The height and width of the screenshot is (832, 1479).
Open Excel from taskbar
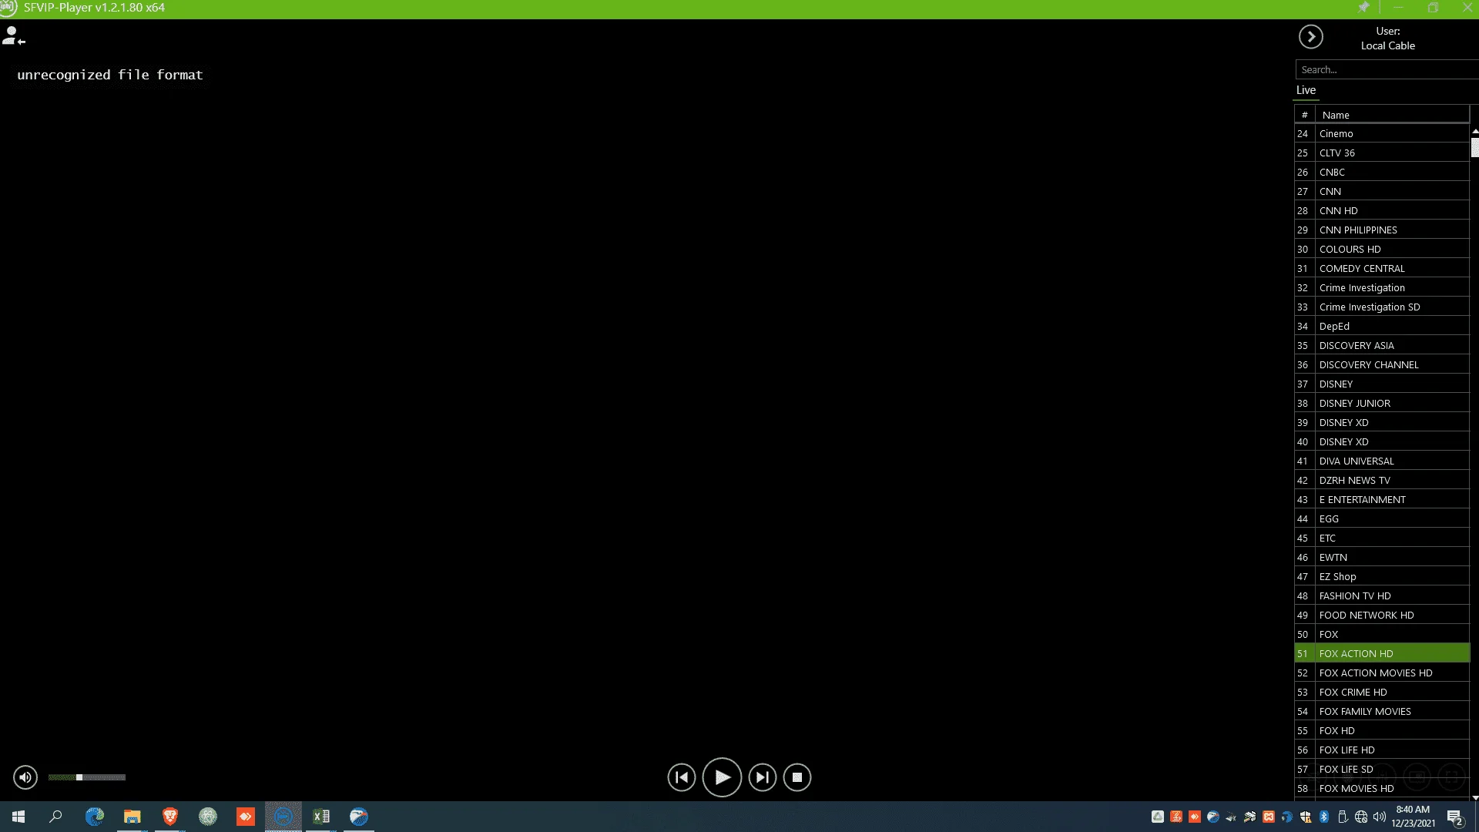pyautogui.click(x=321, y=817)
